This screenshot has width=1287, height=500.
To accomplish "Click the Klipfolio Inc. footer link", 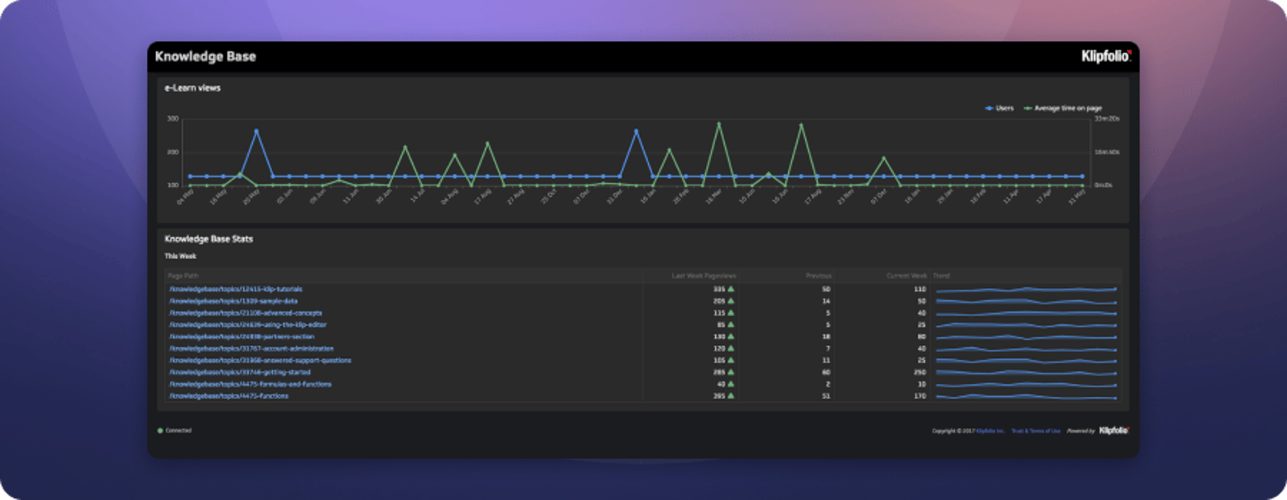I will click(990, 431).
